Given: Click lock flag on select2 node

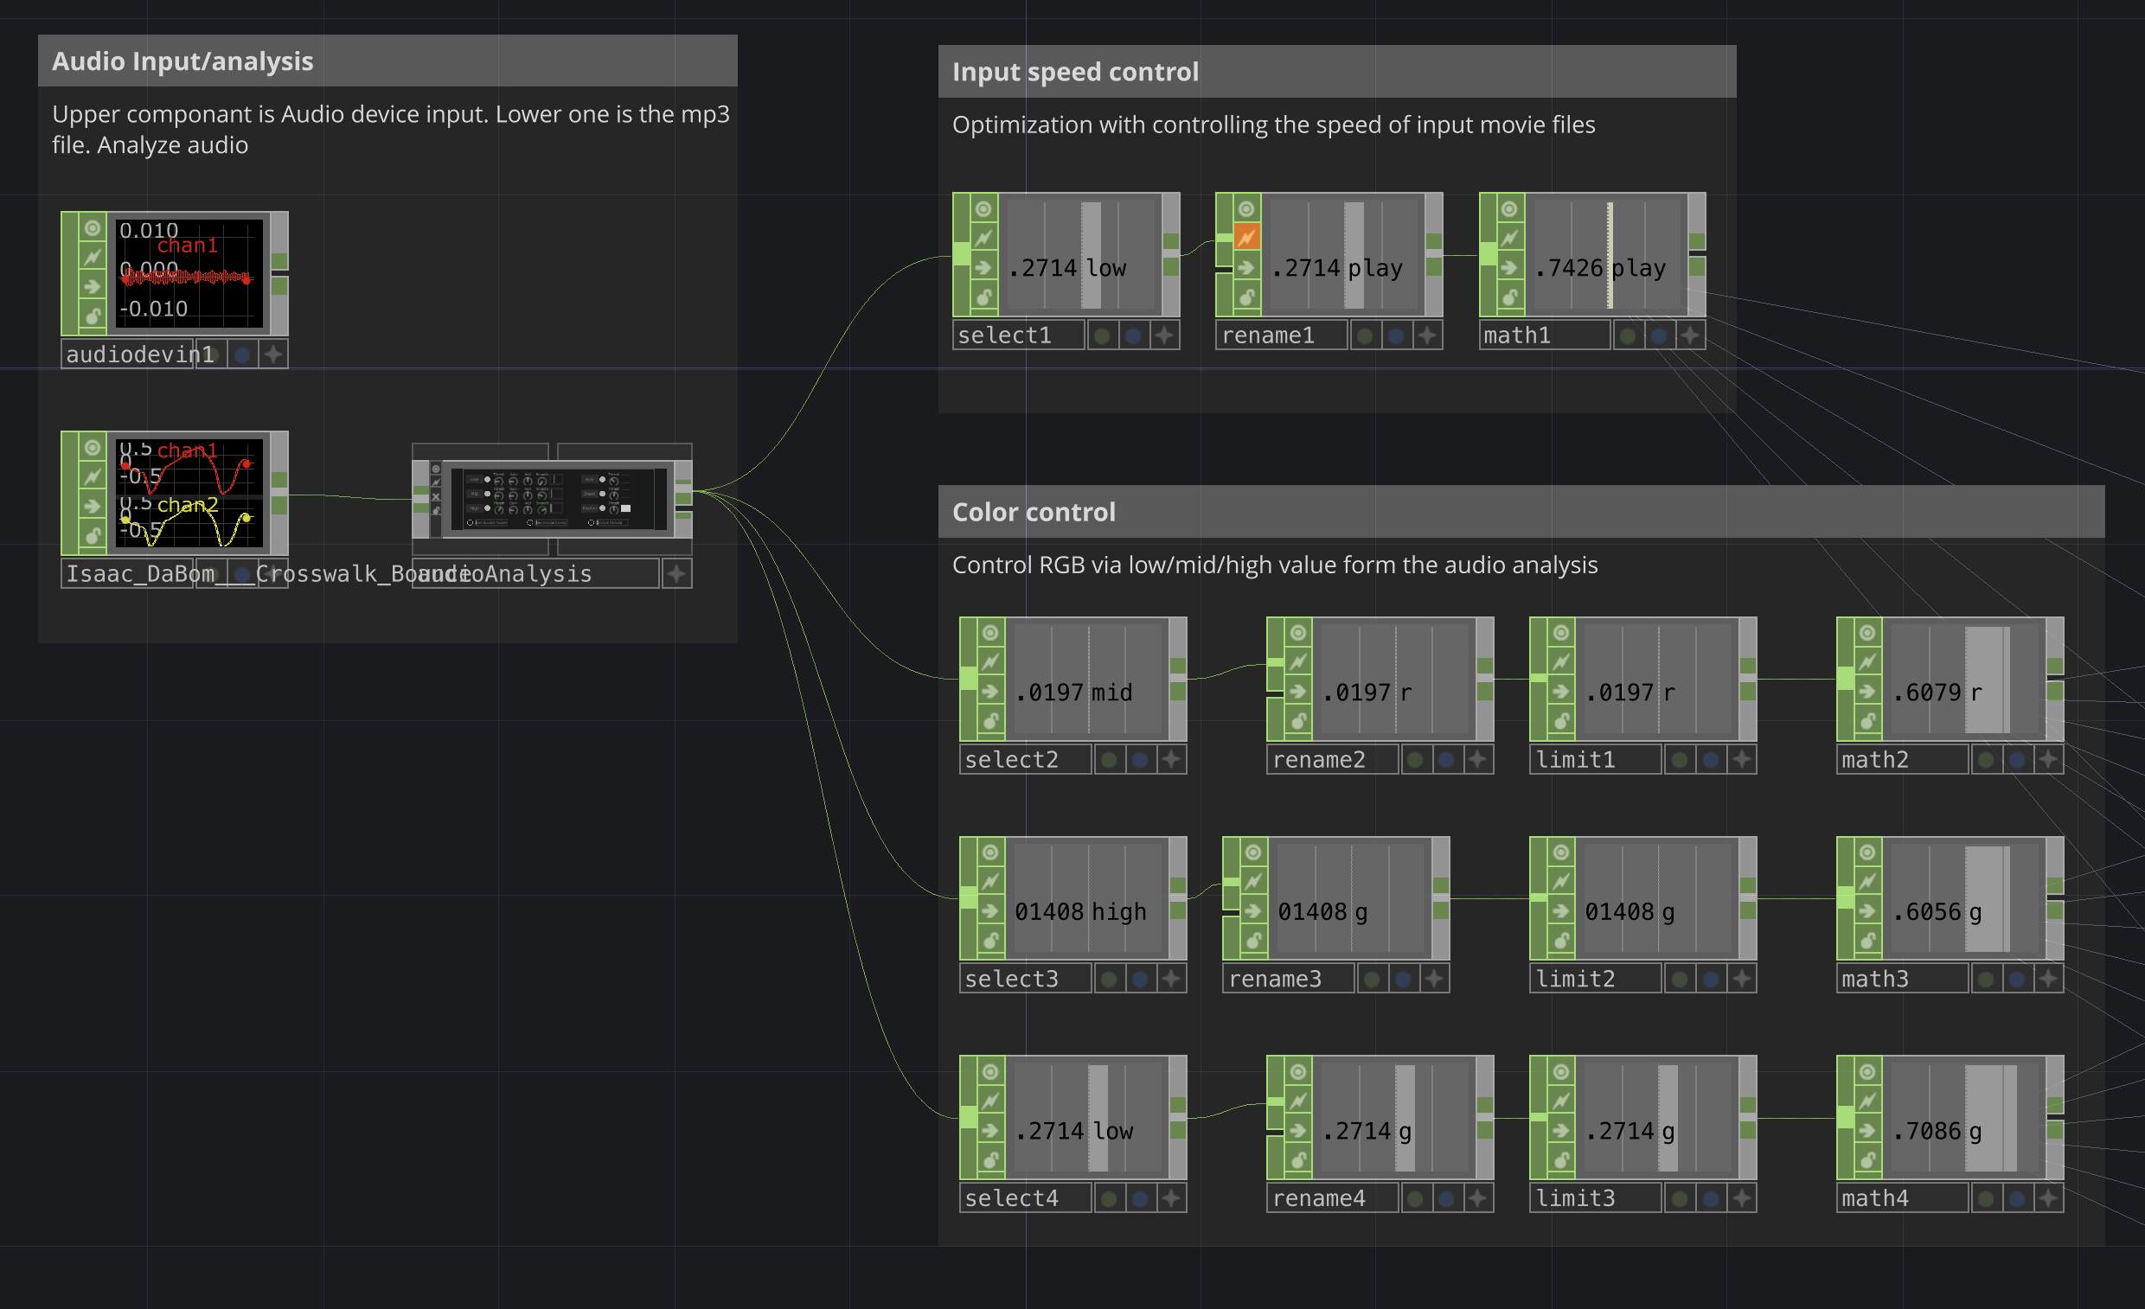Looking at the screenshot, I should click(990, 721).
